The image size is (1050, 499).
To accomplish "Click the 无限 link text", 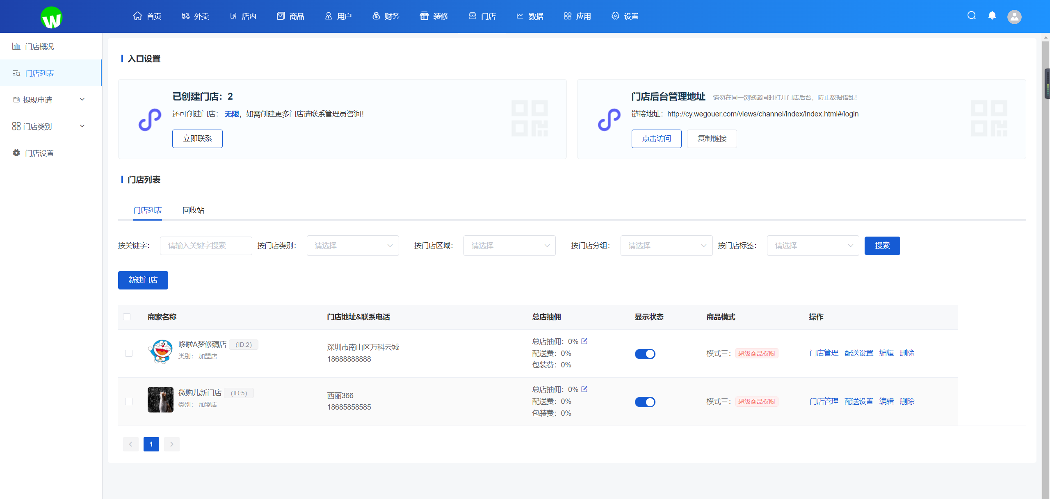I will click(x=231, y=114).
